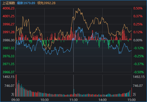Click the right 万 volume unit label
Screen dimensions: 147x102
click(x=134, y=94)
